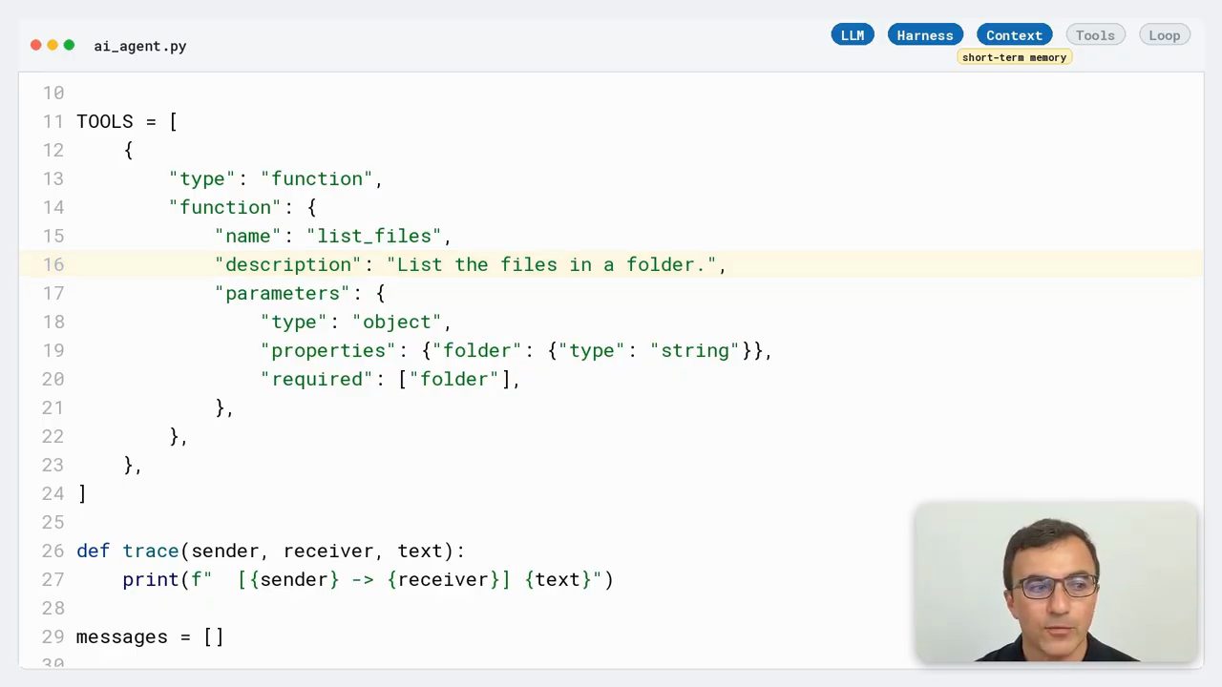Click the red close window dot
Viewport: 1222px width, 687px height.
pos(36,45)
